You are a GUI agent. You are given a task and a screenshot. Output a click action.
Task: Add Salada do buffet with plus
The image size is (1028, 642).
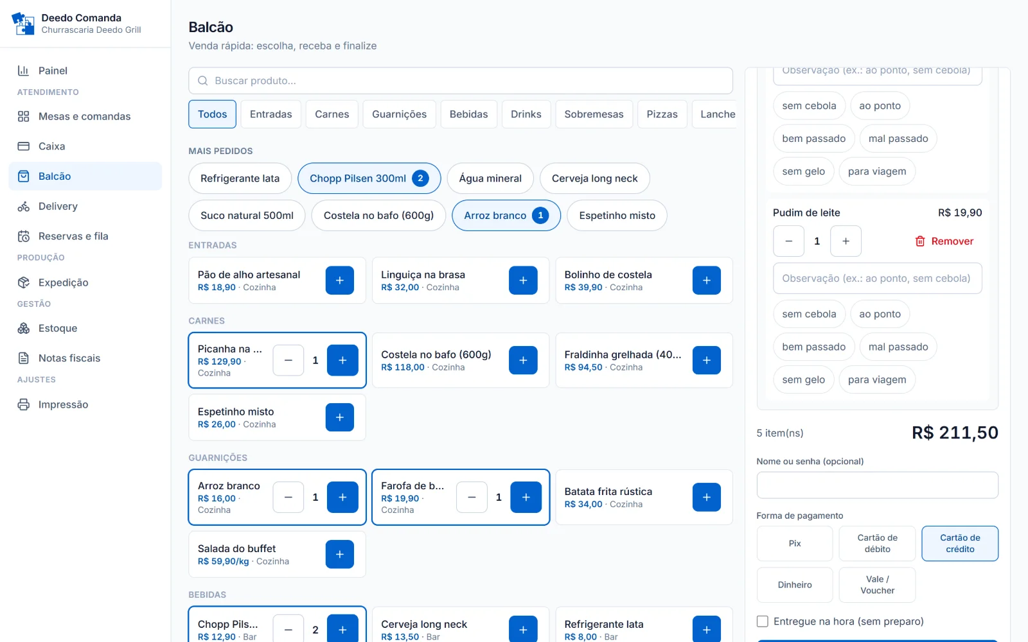tap(340, 554)
